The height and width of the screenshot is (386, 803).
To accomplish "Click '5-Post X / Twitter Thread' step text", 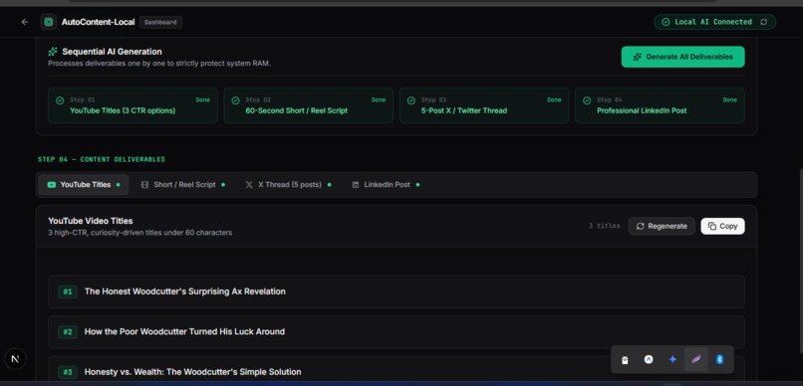I will 464,110.
